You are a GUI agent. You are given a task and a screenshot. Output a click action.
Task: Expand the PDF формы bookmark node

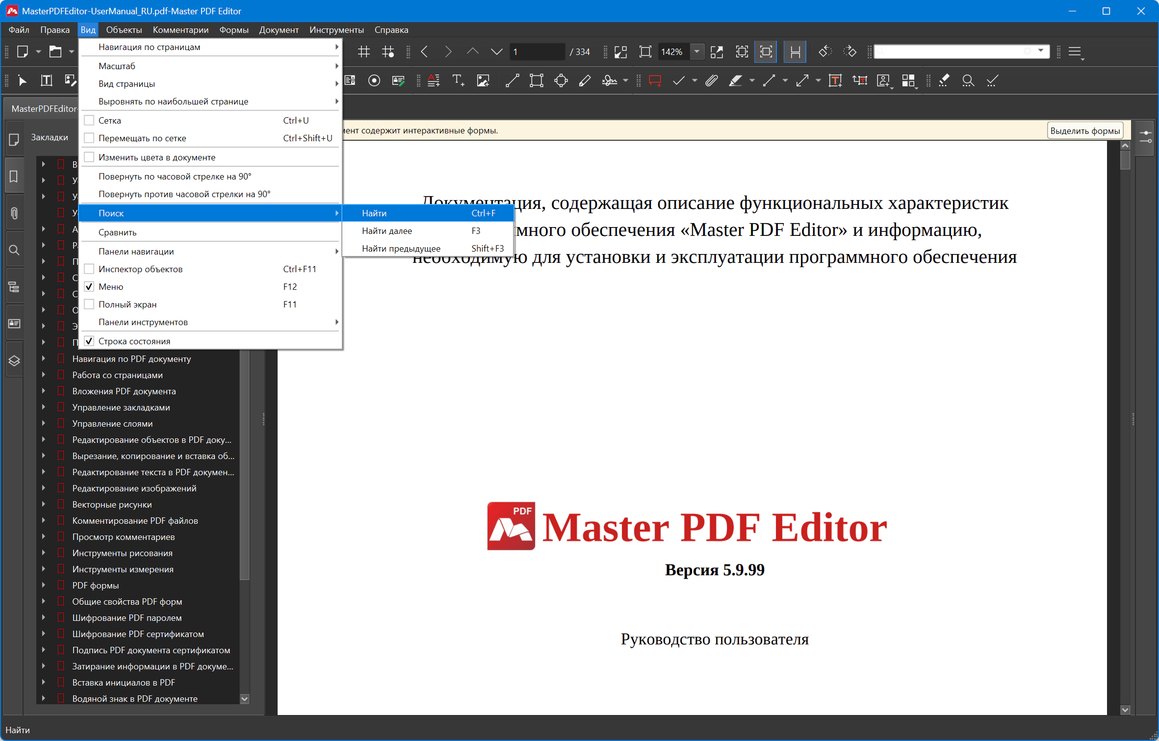click(x=43, y=585)
